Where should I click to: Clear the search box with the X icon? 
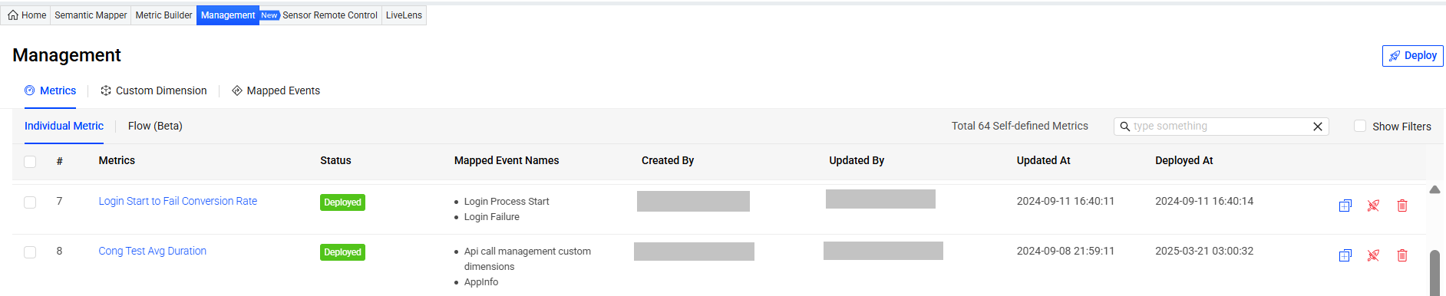(1318, 127)
